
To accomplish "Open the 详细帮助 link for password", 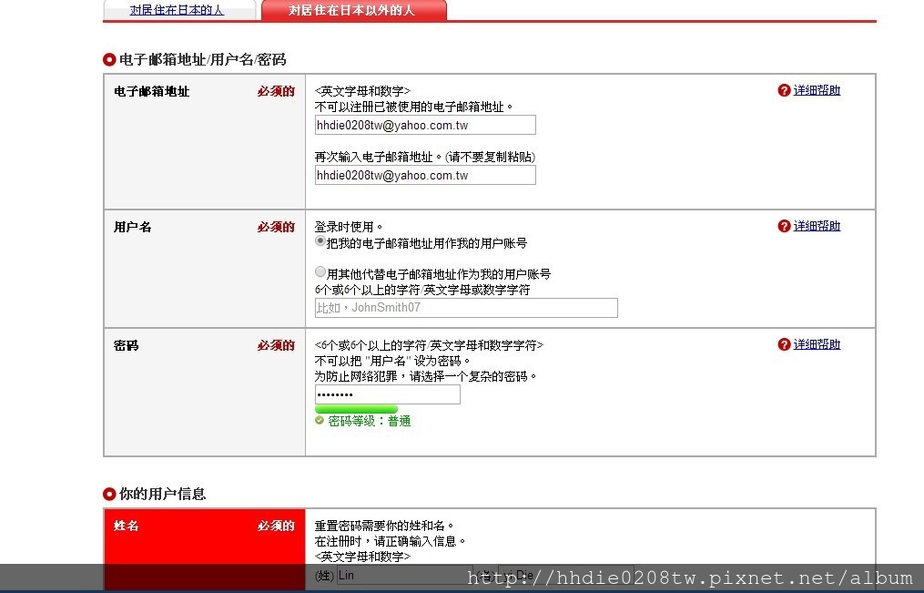I will pos(817,344).
